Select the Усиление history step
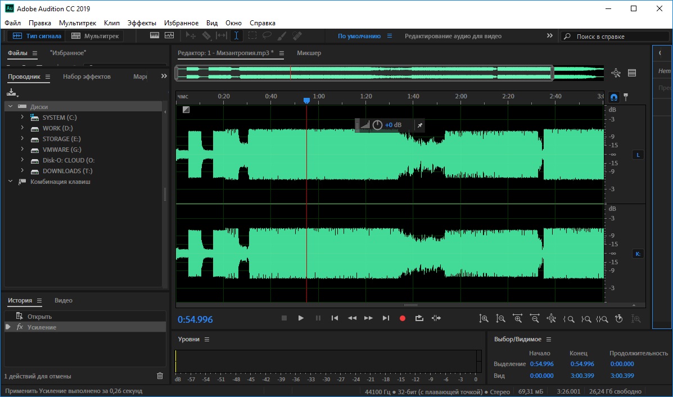This screenshot has height=397, width=673. click(42, 327)
